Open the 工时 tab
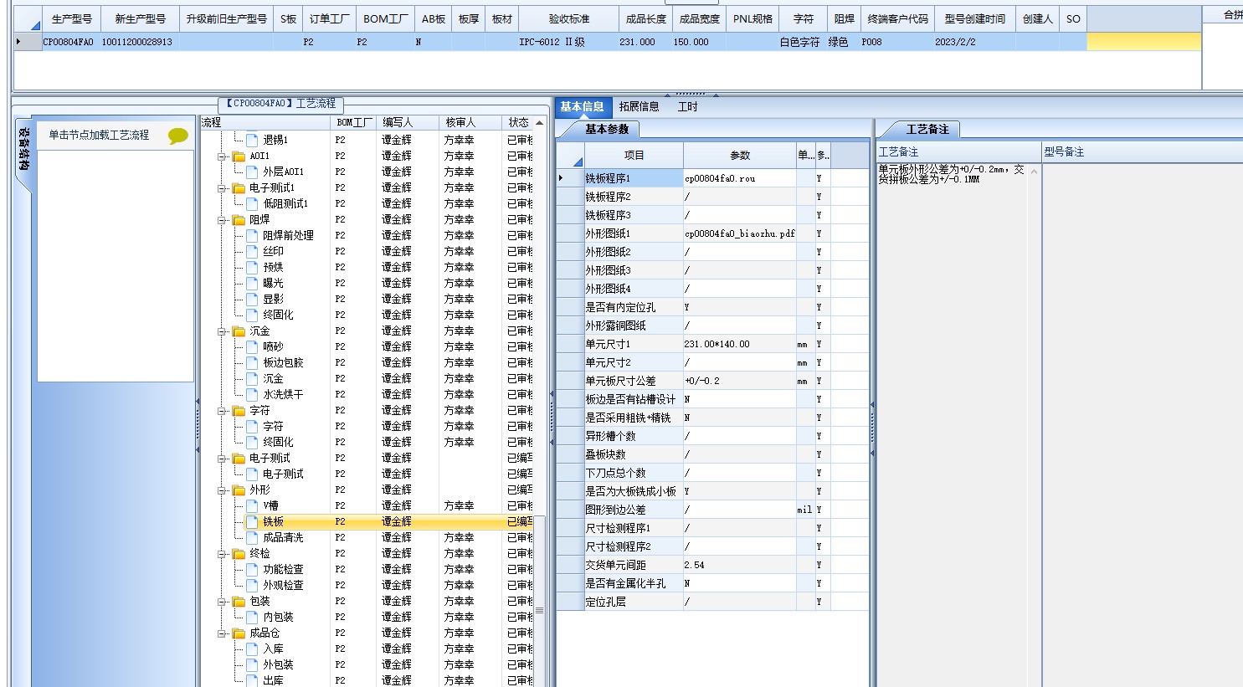 (687, 106)
